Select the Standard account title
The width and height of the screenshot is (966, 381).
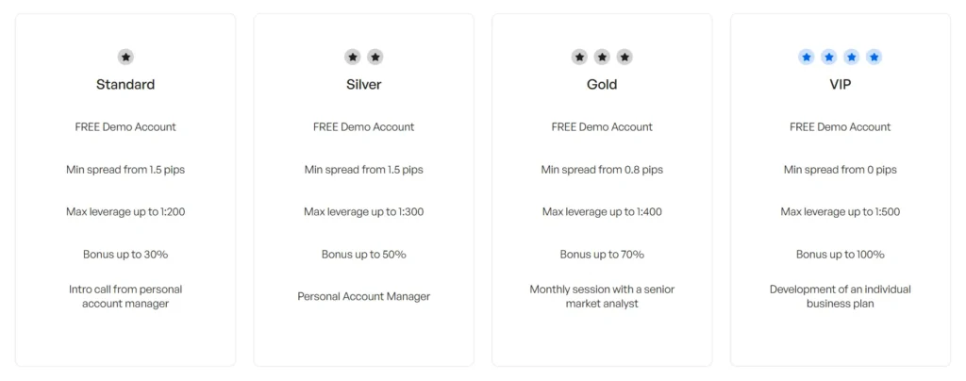[125, 85]
